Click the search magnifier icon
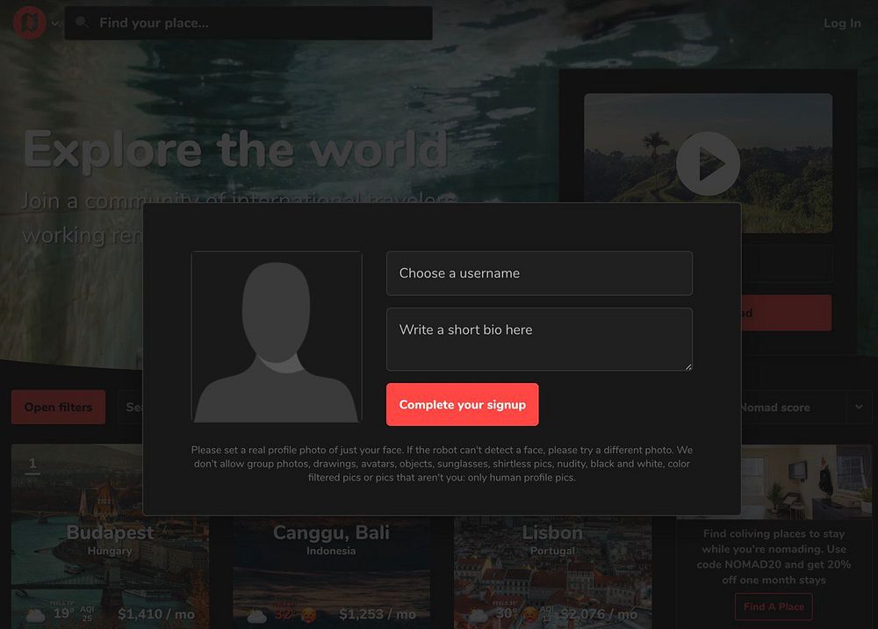 click(82, 23)
